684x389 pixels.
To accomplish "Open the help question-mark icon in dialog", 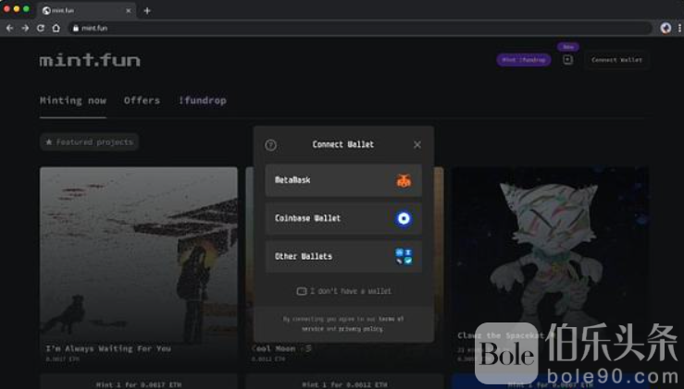I will pos(270,145).
